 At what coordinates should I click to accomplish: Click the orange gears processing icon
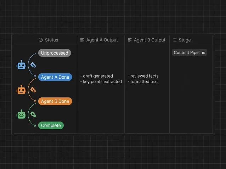click(33, 90)
